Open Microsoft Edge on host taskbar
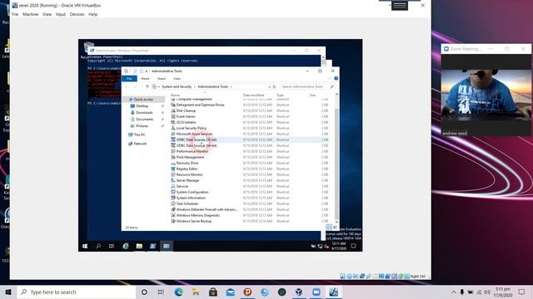533x299 pixels. (178, 292)
